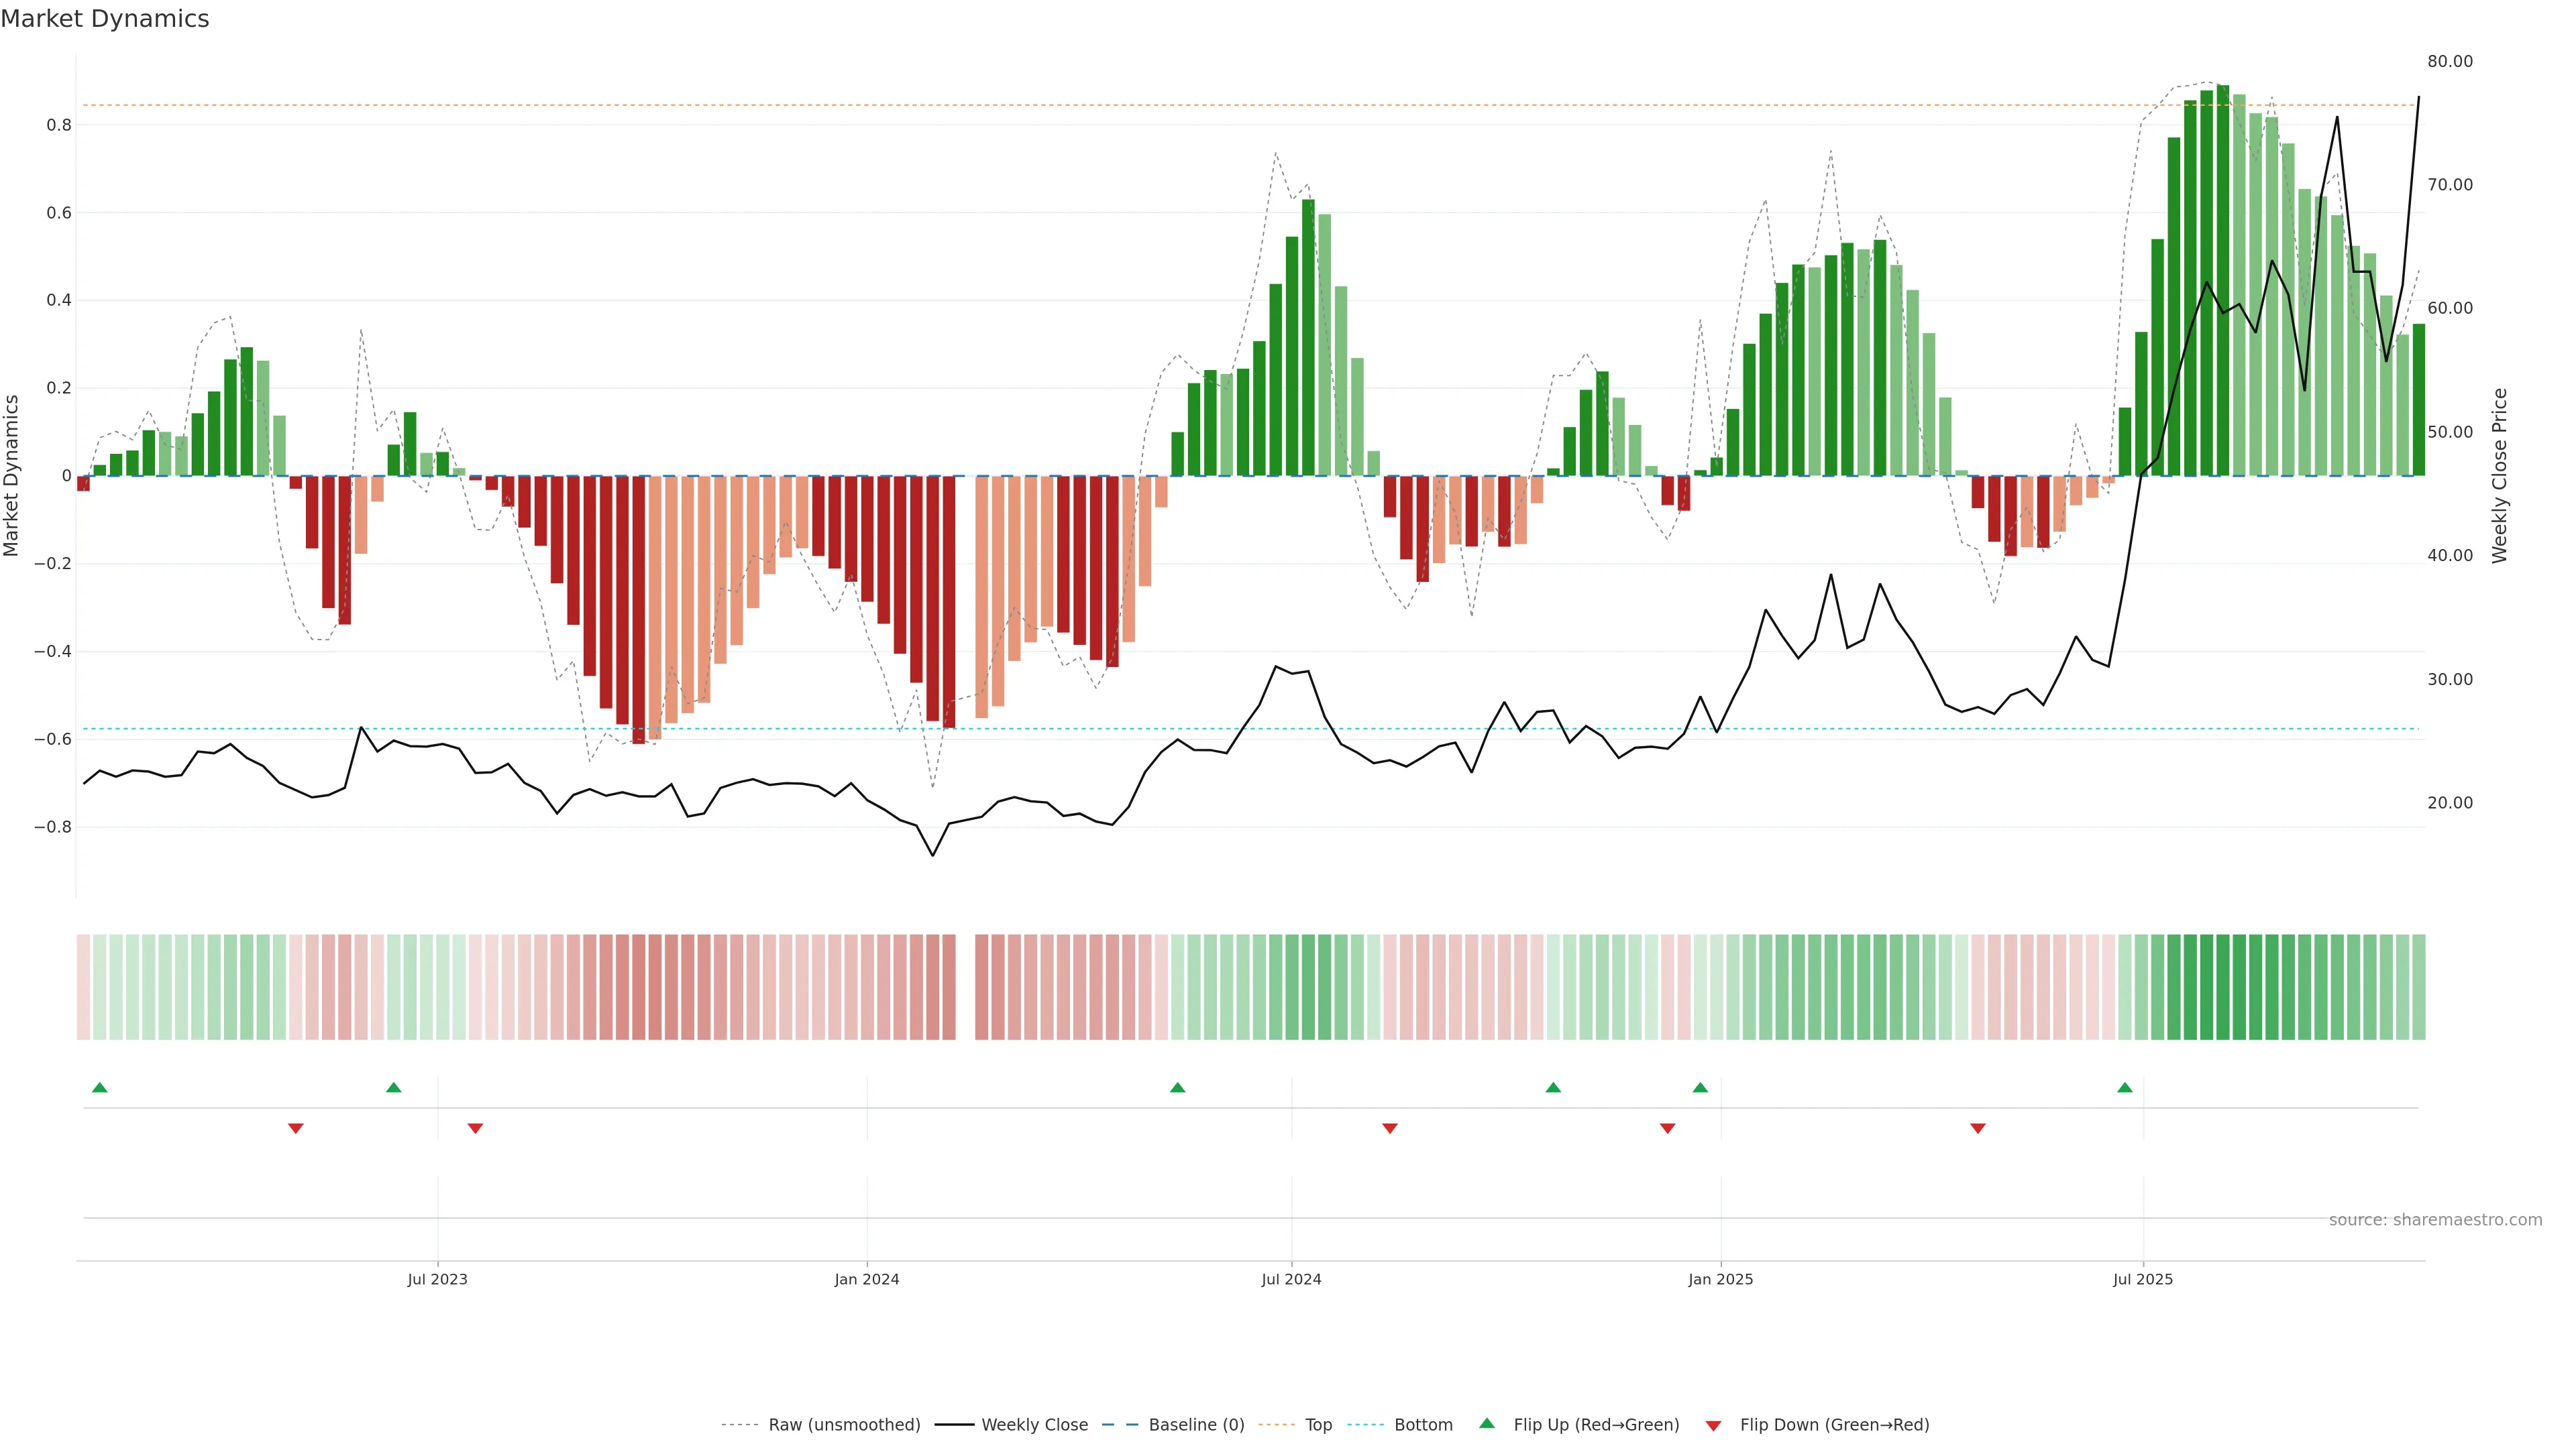This screenshot has width=2576, height=1448.
Task: Click the Flip Down red triangle legend icon
Action: pos(1713,1425)
